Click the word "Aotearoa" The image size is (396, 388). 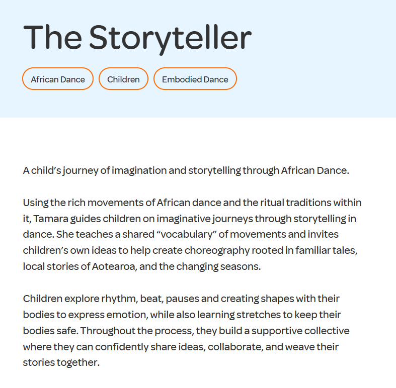click(x=114, y=266)
